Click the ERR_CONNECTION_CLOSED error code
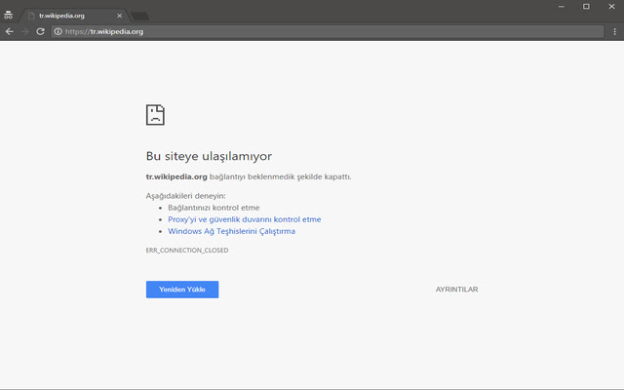The width and height of the screenshot is (624, 390). [x=187, y=250]
